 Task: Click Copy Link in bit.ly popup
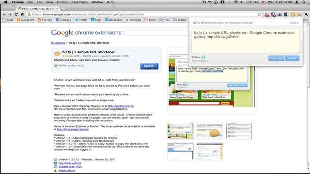[x=276, y=58]
